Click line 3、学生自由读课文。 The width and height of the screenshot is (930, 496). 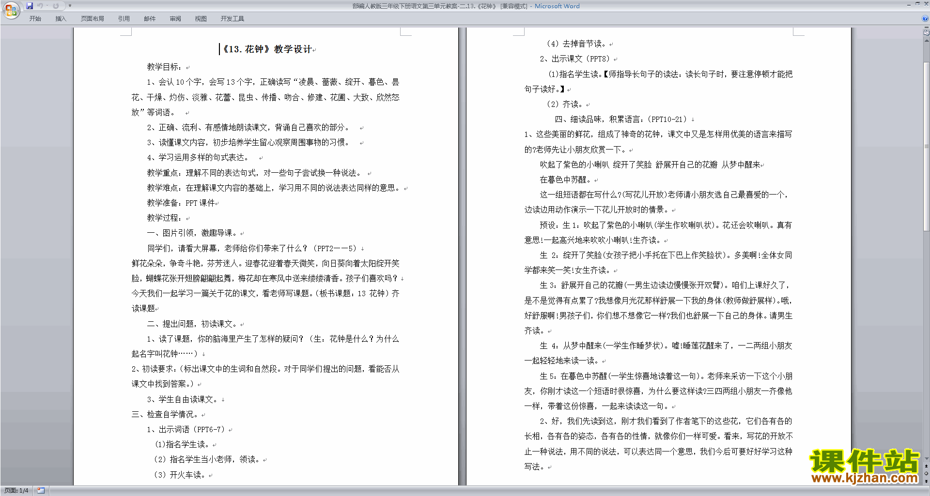pos(183,399)
